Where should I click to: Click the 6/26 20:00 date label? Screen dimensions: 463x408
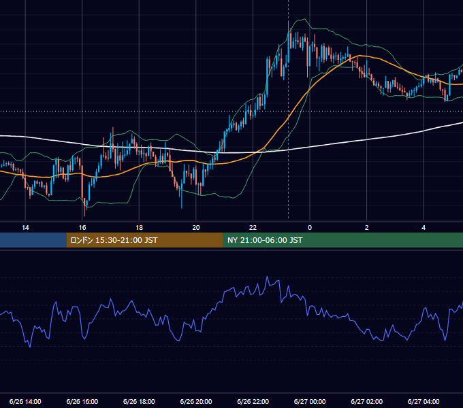pos(196,401)
